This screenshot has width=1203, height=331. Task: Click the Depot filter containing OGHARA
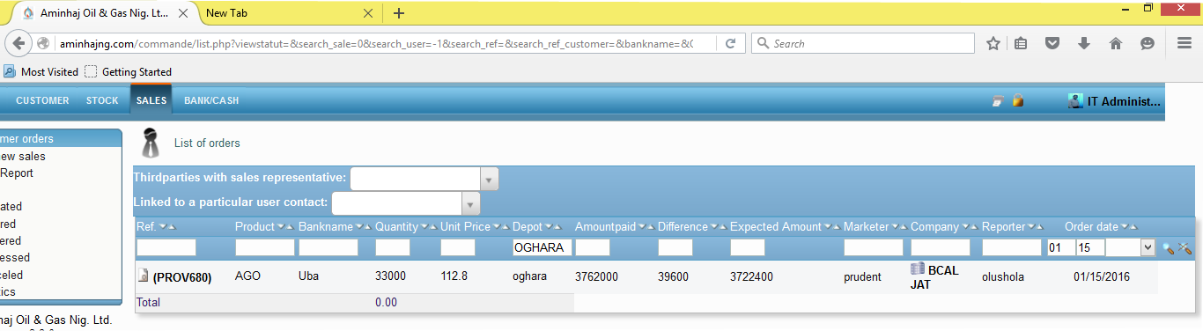pyautogui.click(x=542, y=248)
